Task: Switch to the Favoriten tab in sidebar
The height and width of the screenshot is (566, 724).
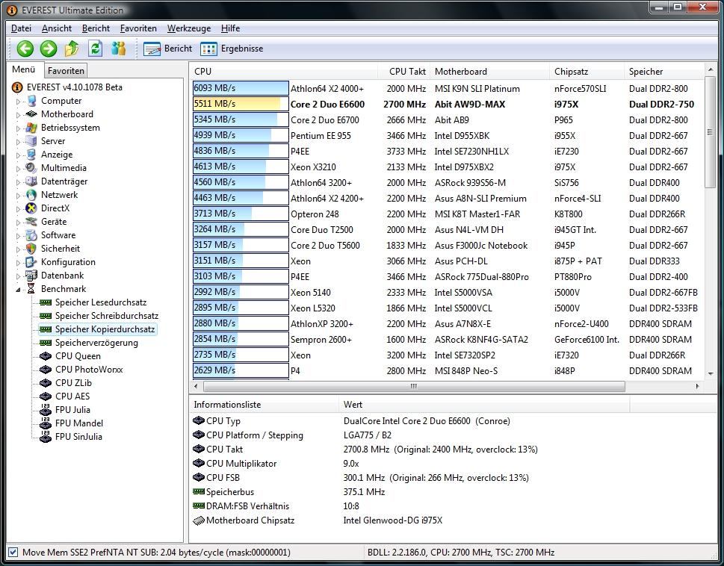Action: tap(66, 71)
